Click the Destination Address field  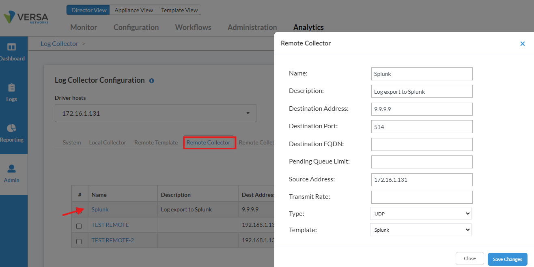tap(422, 109)
